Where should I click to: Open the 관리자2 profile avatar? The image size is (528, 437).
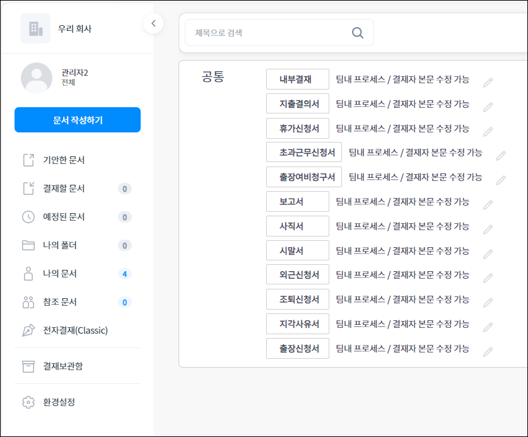click(37, 78)
